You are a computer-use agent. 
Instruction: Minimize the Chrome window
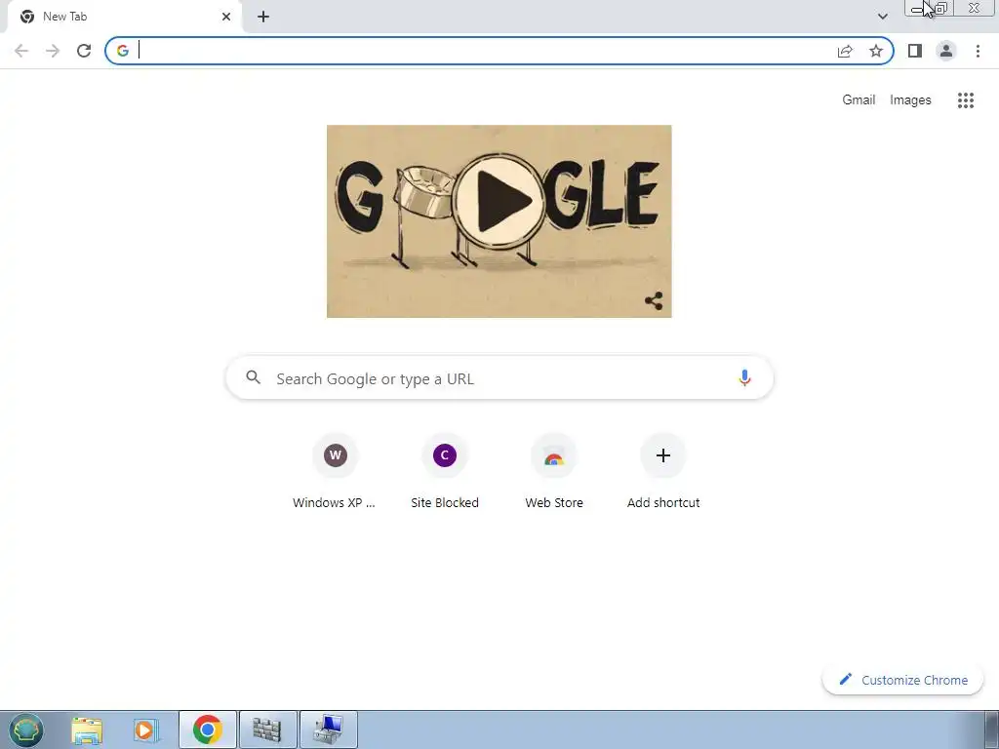(917, 8)
